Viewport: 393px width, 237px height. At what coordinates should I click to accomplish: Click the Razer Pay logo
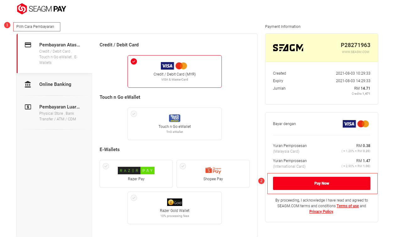coord(136,171)
